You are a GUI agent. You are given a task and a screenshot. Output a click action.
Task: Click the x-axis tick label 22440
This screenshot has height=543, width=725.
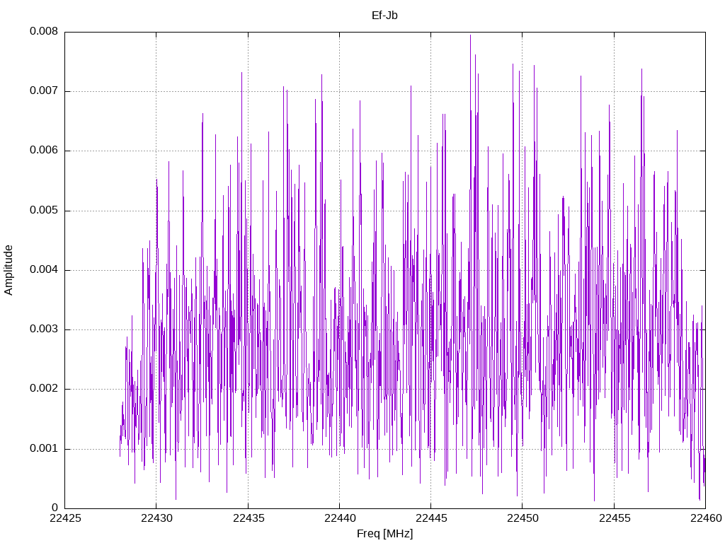339,518
